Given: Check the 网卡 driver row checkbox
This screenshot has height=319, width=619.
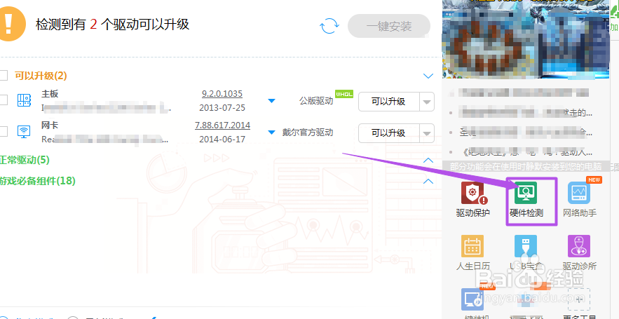Looking at the screenshot, I should (4, 132).
